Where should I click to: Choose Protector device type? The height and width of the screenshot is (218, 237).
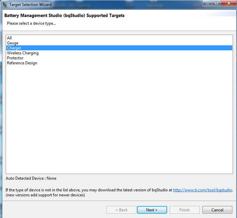[119, 58]
